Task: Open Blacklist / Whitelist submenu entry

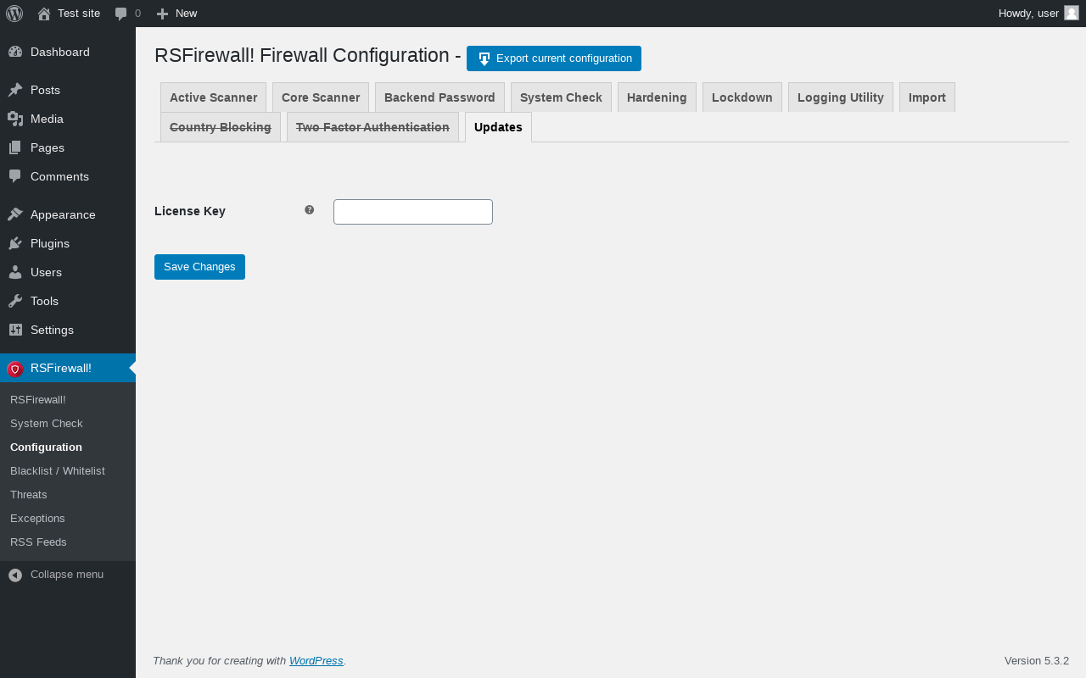Action: (58, 470)
